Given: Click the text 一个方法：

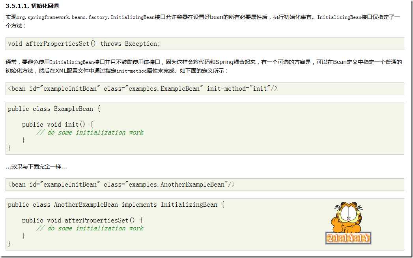Looking at the screenshot, I should (16, 26).
